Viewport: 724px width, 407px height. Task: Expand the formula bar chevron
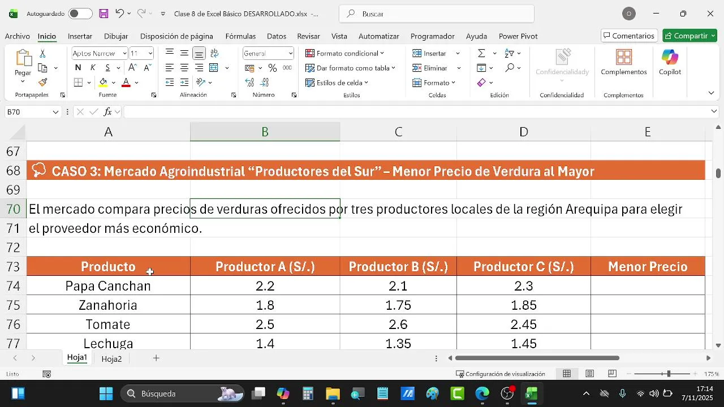pyautogui.click(x=714, y=112)
